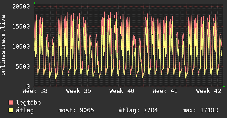Click the Week 41 axis label
This screenshot has height=118, width=227.
[x=165, y=91]
